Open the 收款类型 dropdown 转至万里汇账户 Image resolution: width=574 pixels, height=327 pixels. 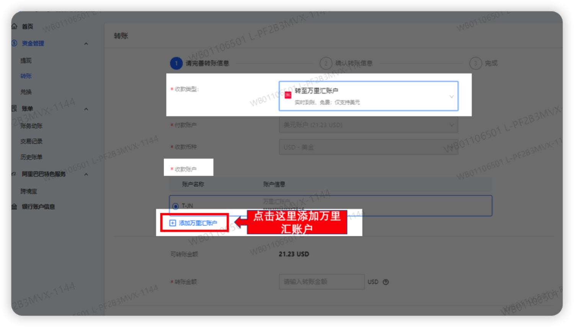point(369,96)
